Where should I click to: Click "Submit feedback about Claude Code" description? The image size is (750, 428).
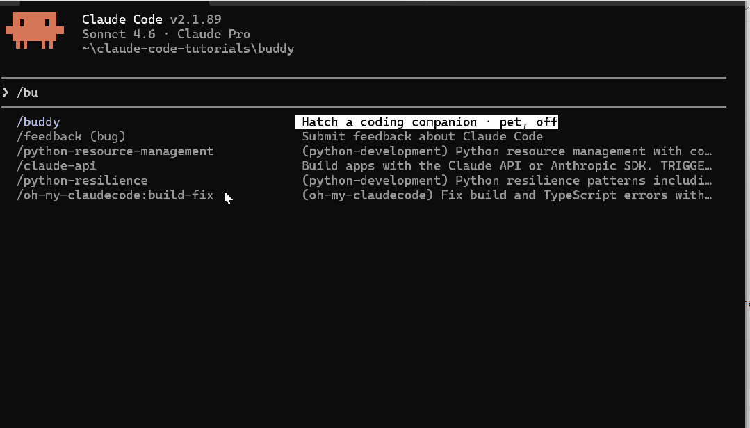point(422,137)
